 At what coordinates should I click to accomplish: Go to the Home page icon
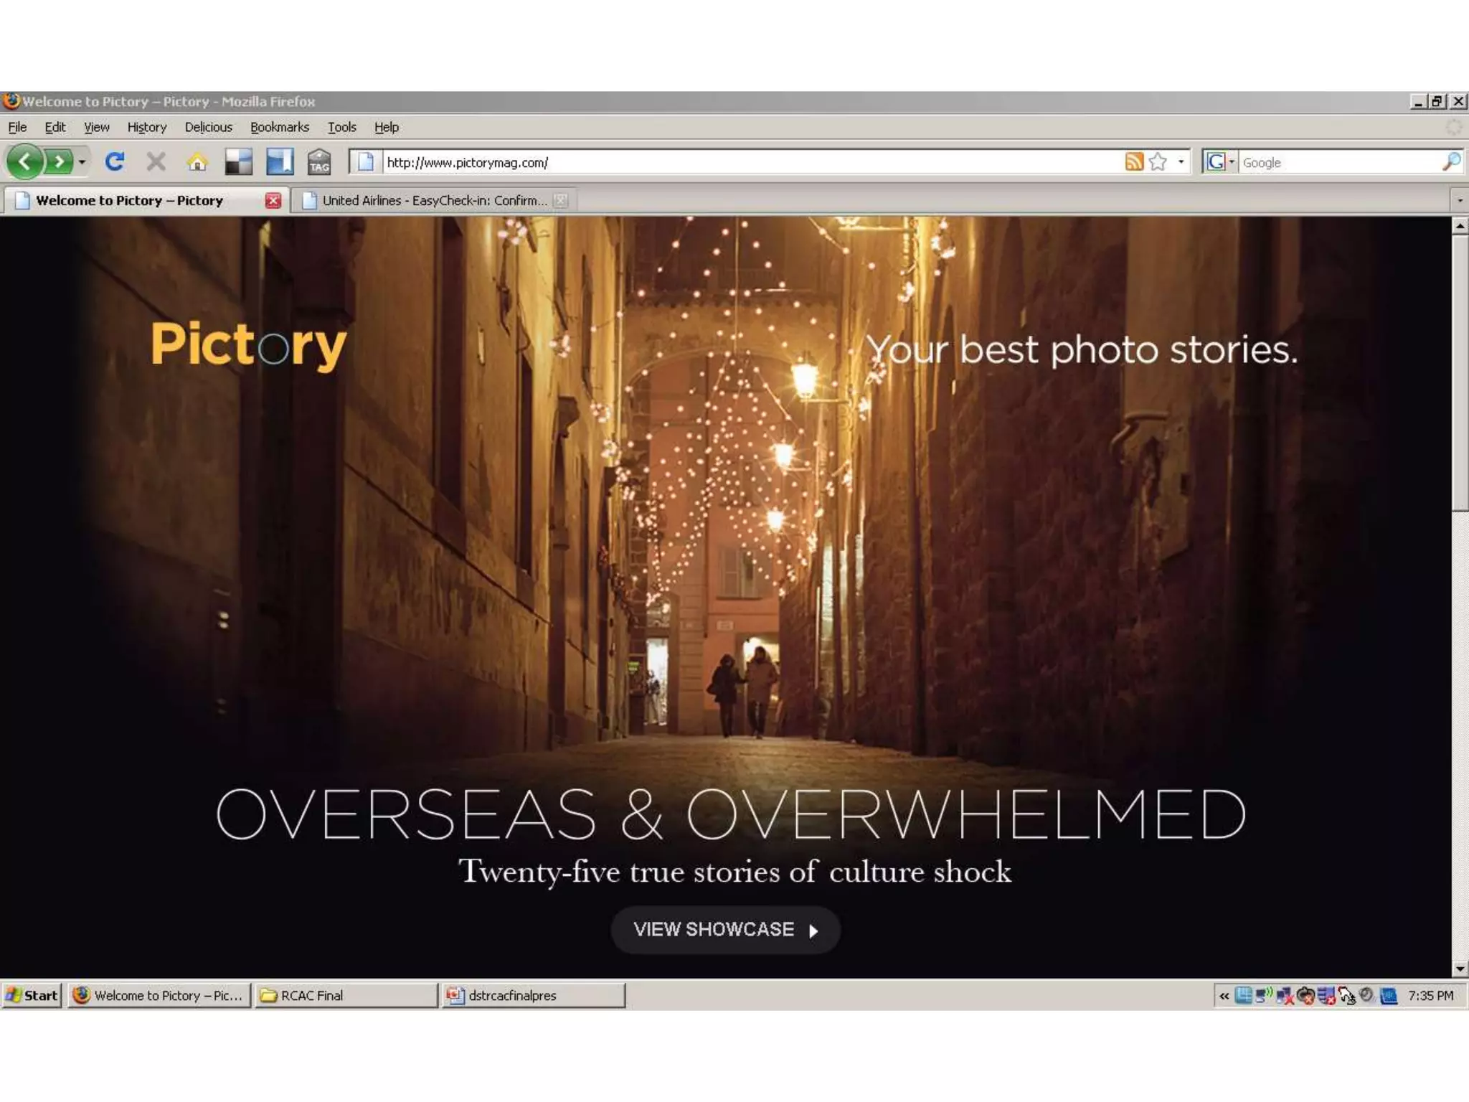click(197, 162)
